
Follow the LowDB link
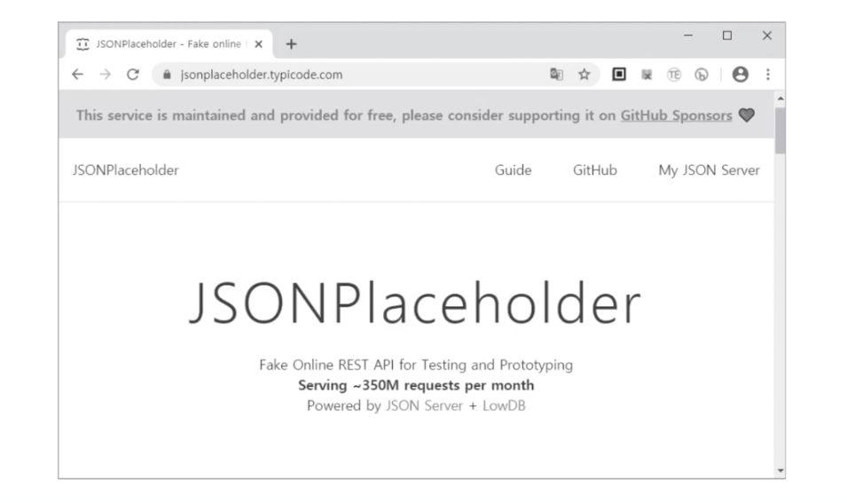point(504,405)
